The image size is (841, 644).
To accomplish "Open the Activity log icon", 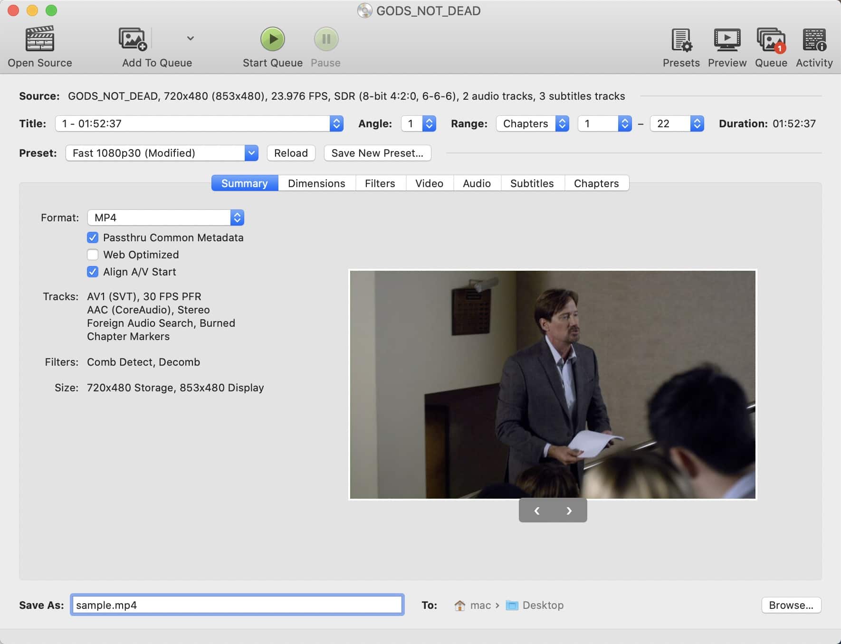I will tap(814, 40).
